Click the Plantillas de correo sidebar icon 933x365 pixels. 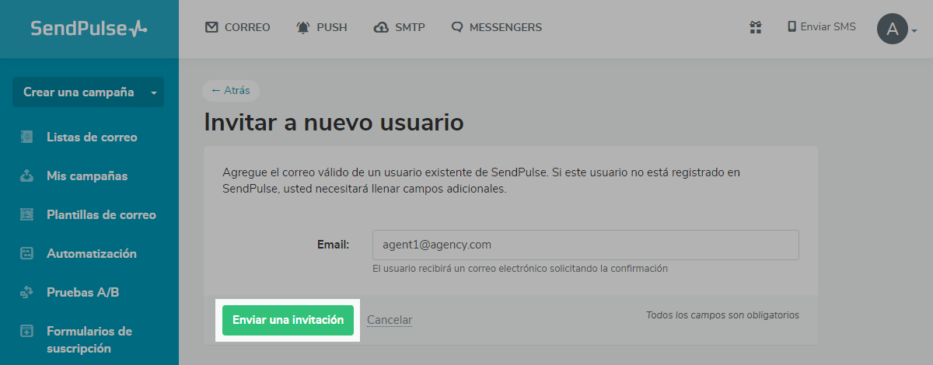[x=26, y=214]
